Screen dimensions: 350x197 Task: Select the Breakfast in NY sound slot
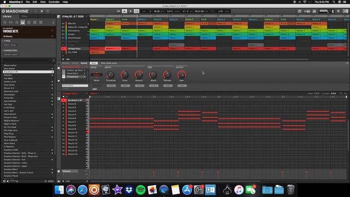click(x=75, y=100)
